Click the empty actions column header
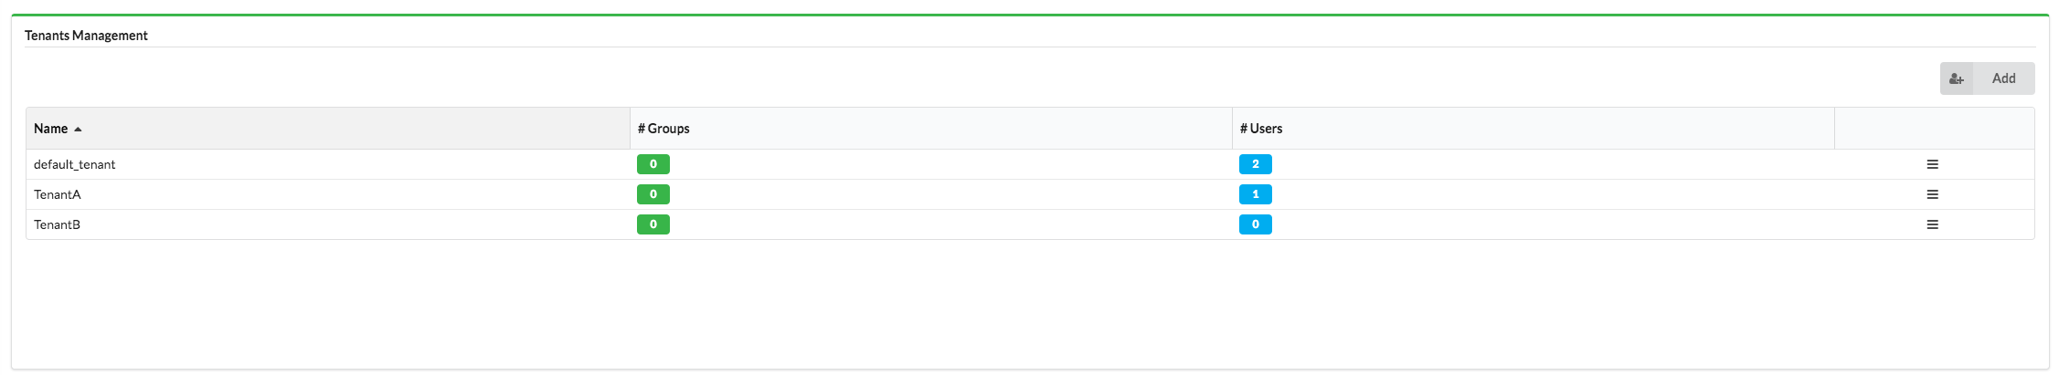 coord(1935,129)
